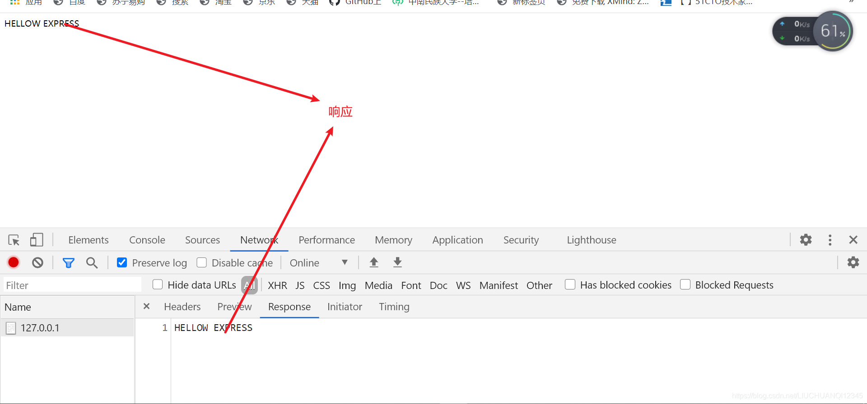Screen dimensions: 867x404
Task: Click the network speed monitor widget
Action: pyautogui.click(x=813, y=31)
